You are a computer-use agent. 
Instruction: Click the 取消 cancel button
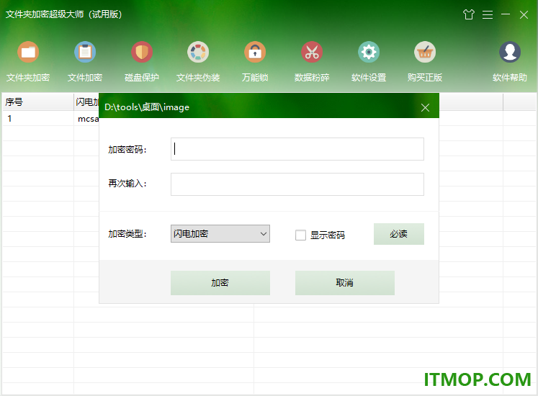(x=345, y=283)
